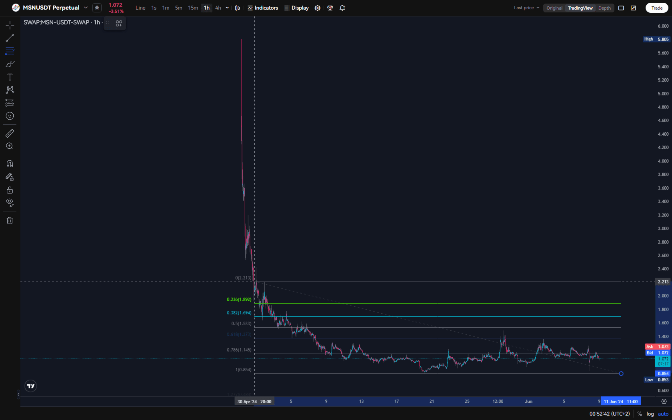Open the MSNUSDT Perpetual pair dropdown
The height and width of the screenshot is (420, 672).
[x=86, y=8]
